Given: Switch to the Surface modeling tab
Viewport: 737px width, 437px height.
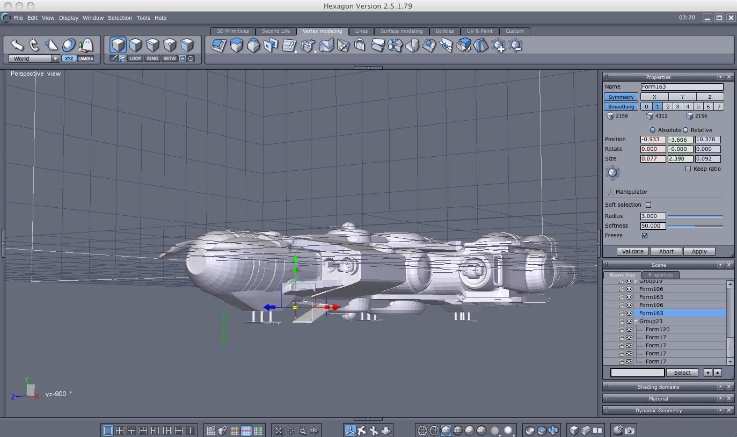Looking at the screenshot, I should (x=402, y=31).
